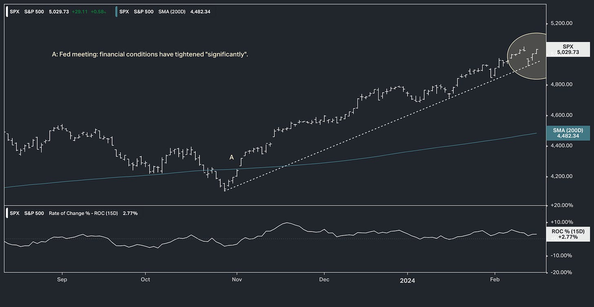This screenshot has width=594, height=307.
Task: Click the SPX S&P 500 price legend
Action: click(x=59, y=11)
